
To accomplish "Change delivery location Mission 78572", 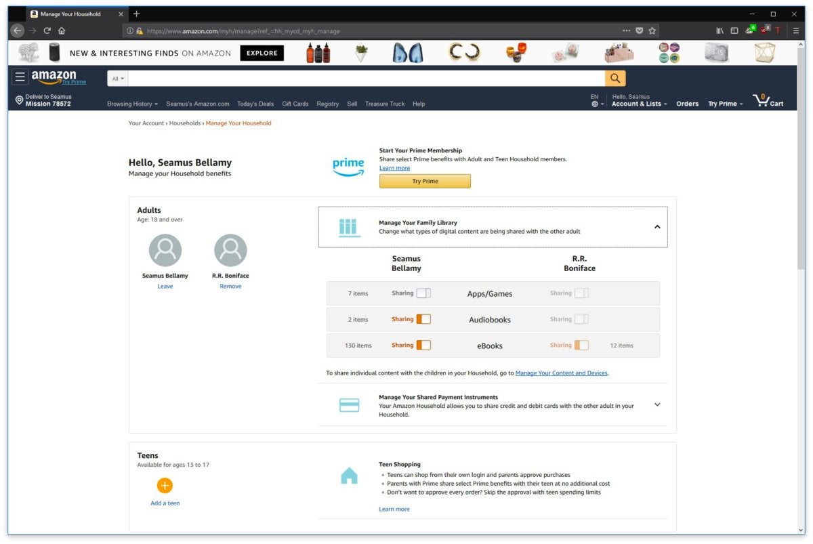I will pos(44,100).
